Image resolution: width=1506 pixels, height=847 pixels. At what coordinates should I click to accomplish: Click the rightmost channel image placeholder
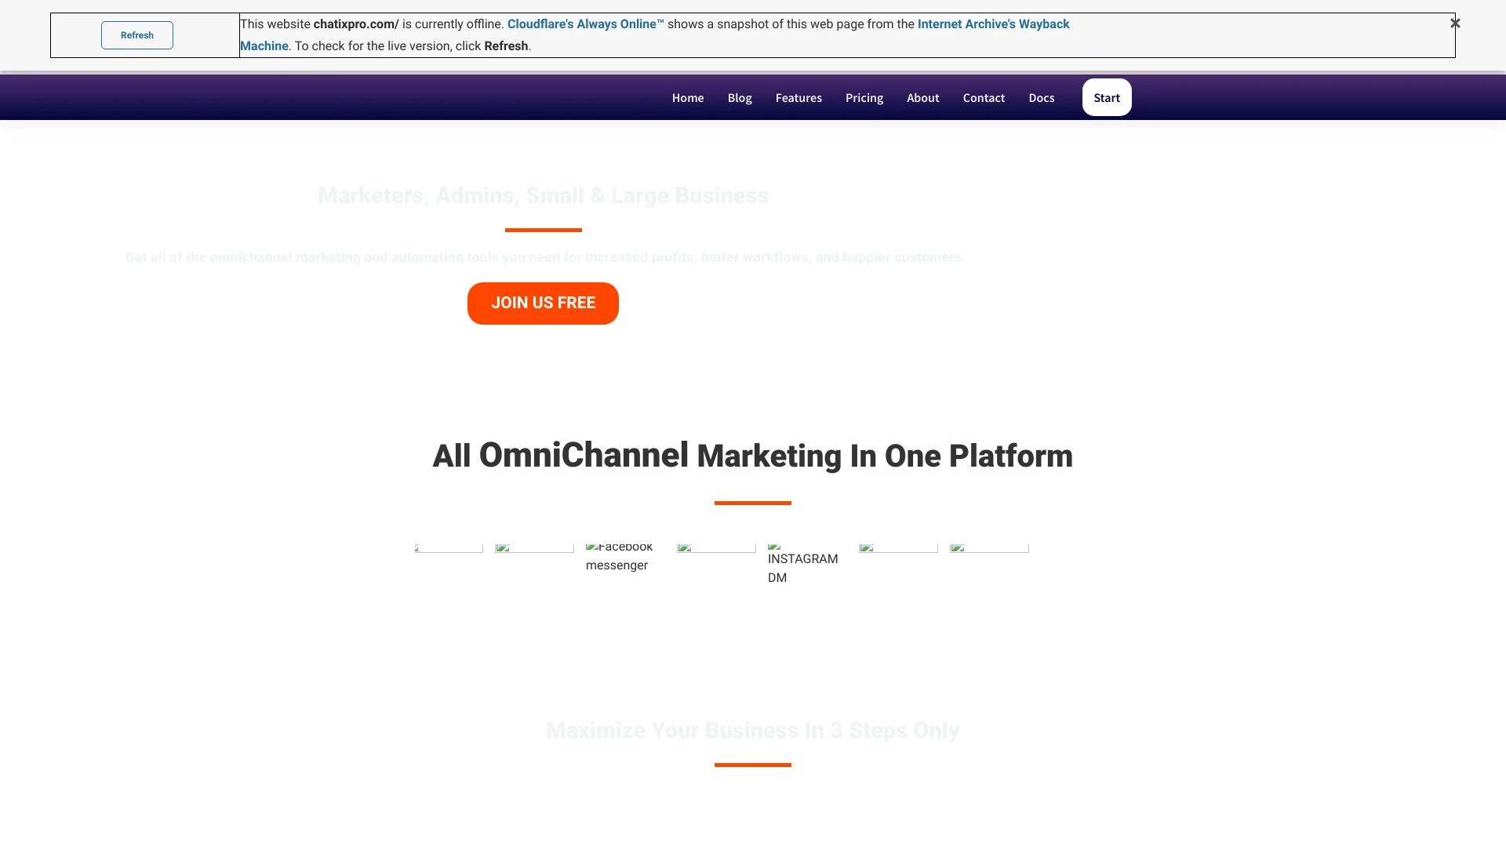(988, 549)
